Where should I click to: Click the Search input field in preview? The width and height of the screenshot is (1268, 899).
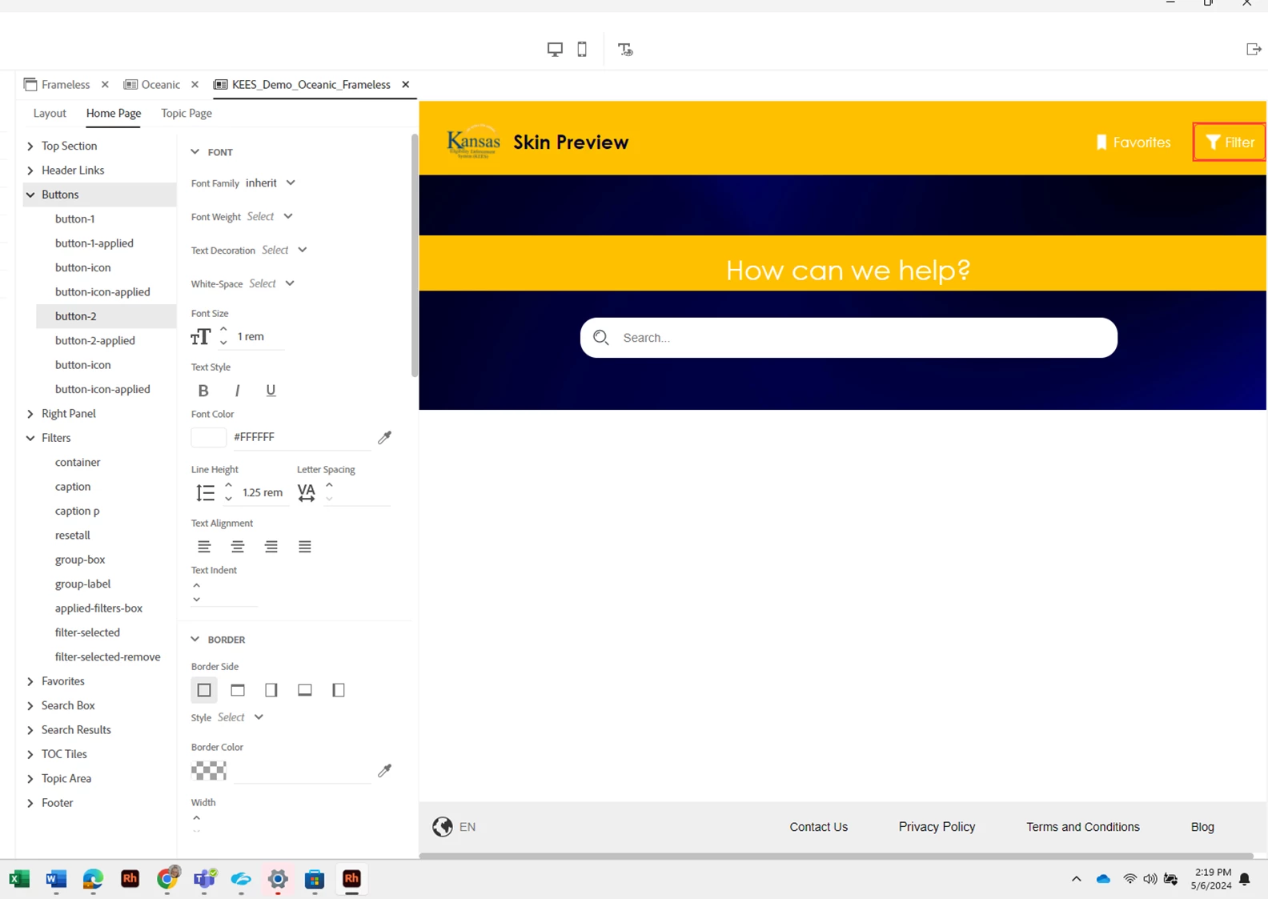(x=849, y=338)
